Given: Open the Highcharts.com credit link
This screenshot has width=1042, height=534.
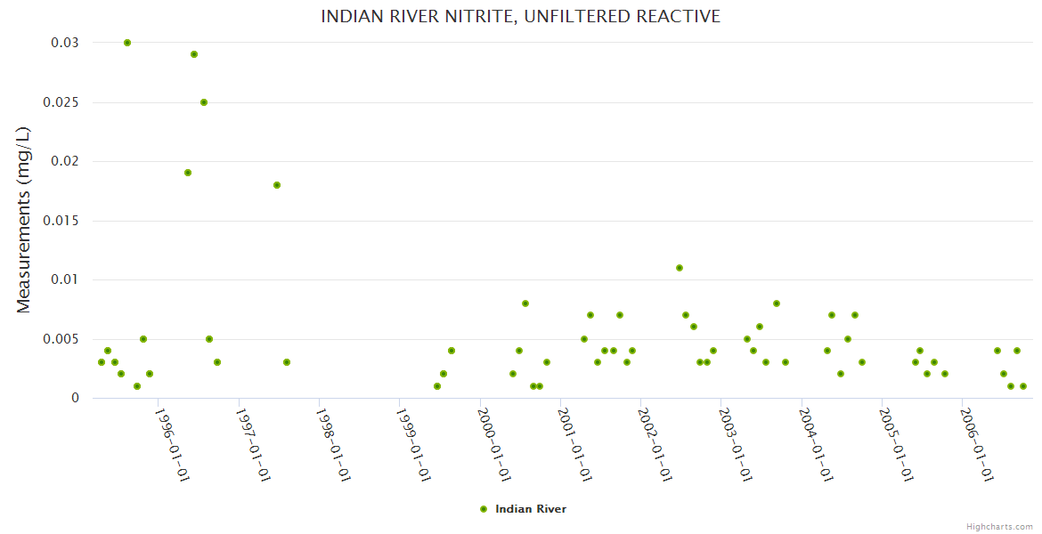Looking at the screenshot, I should (999, 527).
